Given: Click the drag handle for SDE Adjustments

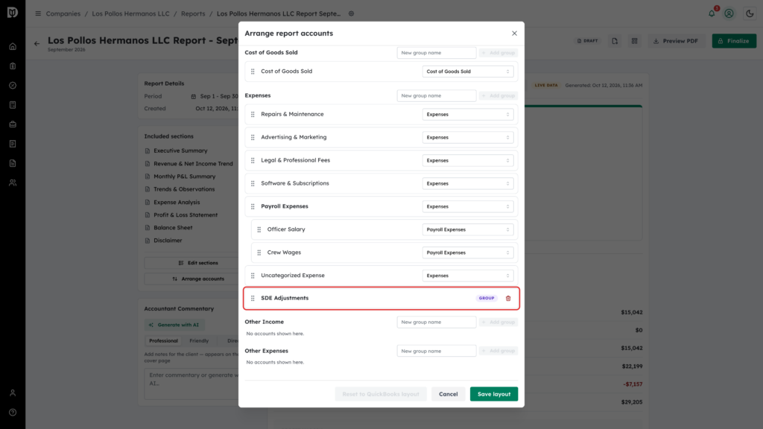Looking at the screenshot, I should [x=253, y=298].
